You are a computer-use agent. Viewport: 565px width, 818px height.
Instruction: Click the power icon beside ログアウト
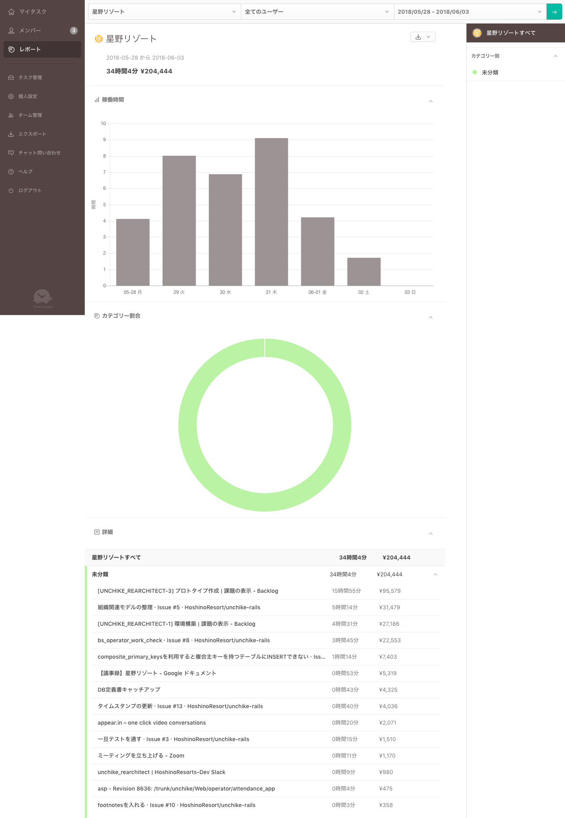[11, 191]
